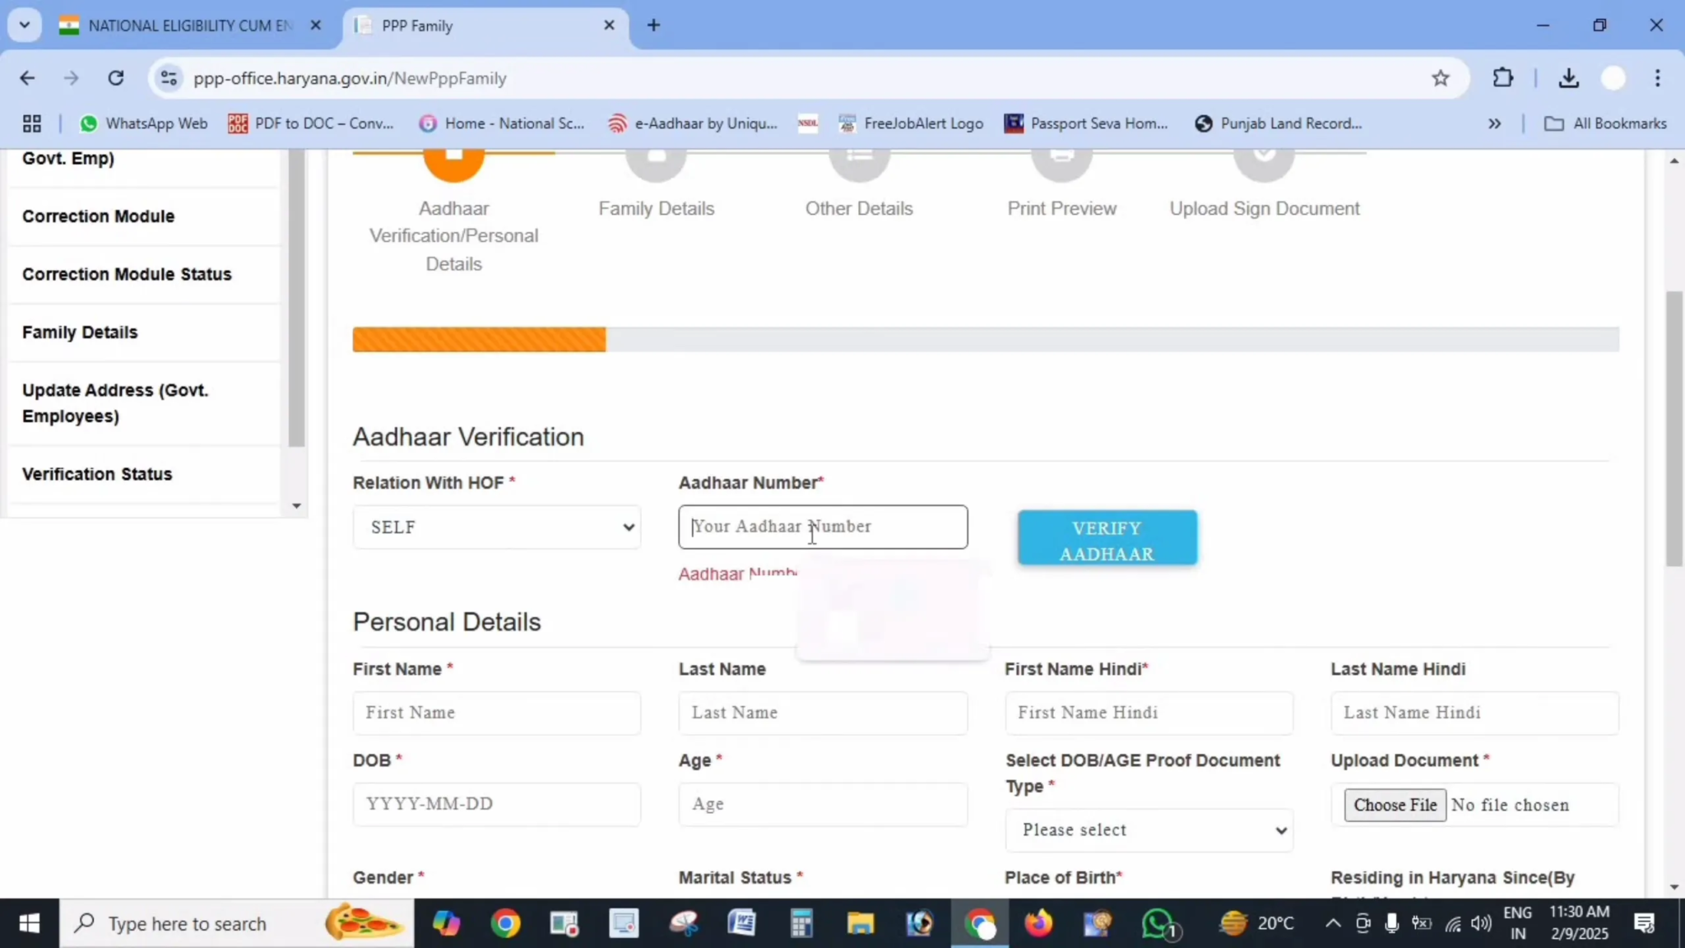Open Family Details in the sidebar
The width and height of the screenshot is (1685, 948).
click(x=79, y=332)
